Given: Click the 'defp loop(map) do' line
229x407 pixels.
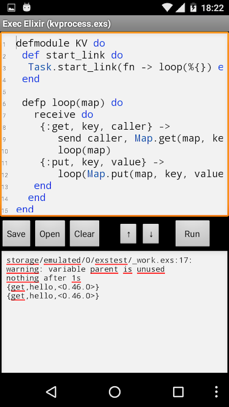Looking at the screenshot, I should pos(72,103).
